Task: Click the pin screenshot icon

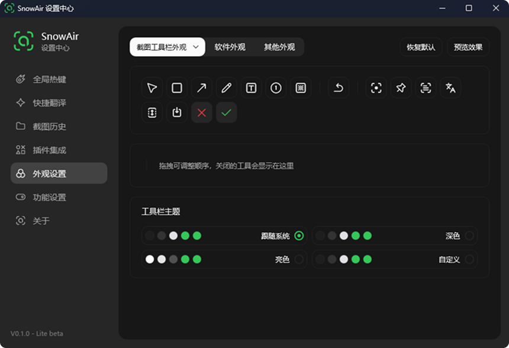Action: click(401, 88)
